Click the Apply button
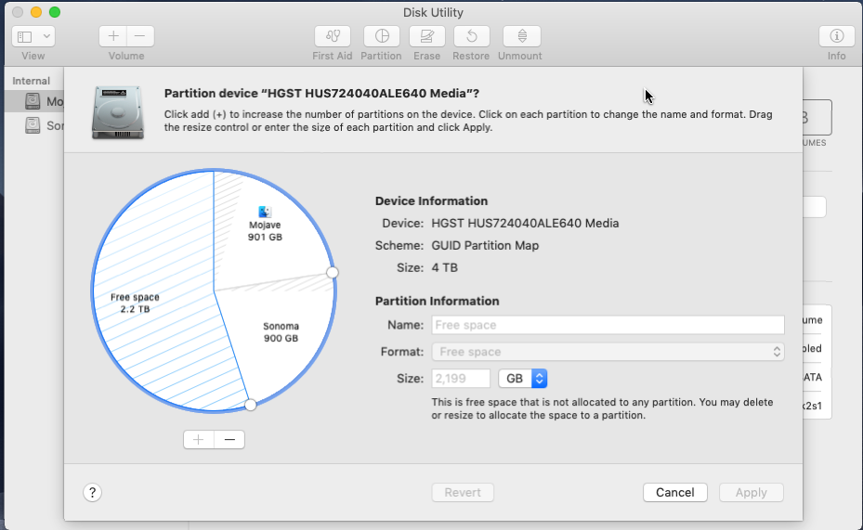 [752, 493]
